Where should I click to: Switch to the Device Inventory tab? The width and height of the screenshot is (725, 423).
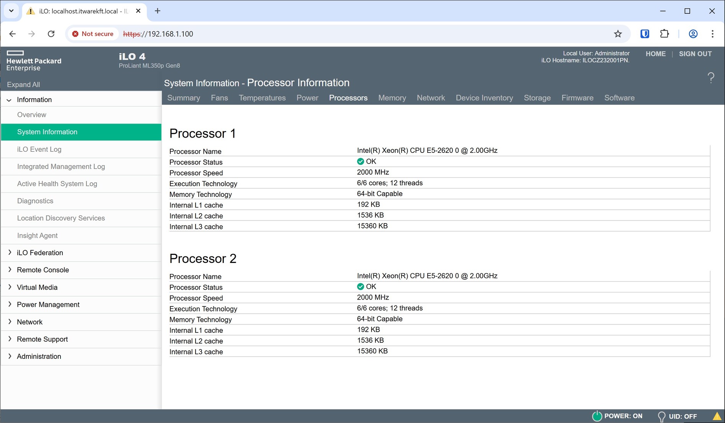(x=484, y=98)
